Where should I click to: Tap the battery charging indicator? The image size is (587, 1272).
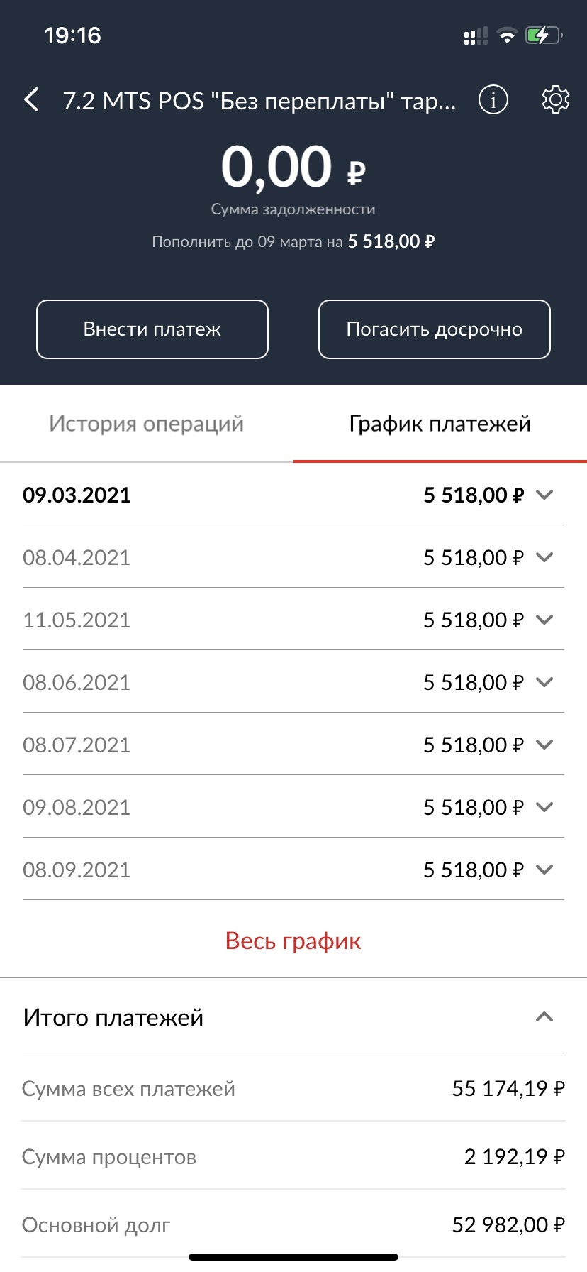(543, 35)
